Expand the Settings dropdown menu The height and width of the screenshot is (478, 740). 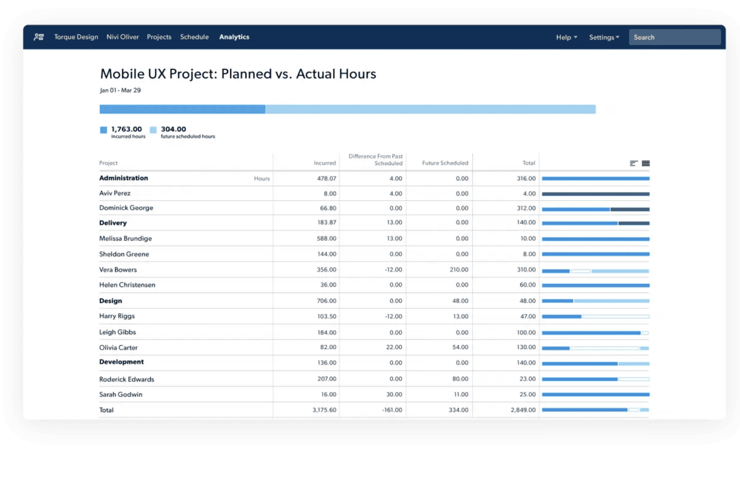pyautogui.click(x=604, y=37)
